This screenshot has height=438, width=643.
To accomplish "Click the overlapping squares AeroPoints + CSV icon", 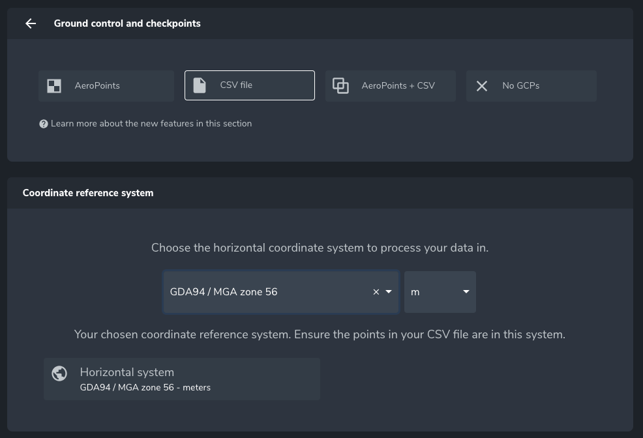I will [x=340, y=85].
